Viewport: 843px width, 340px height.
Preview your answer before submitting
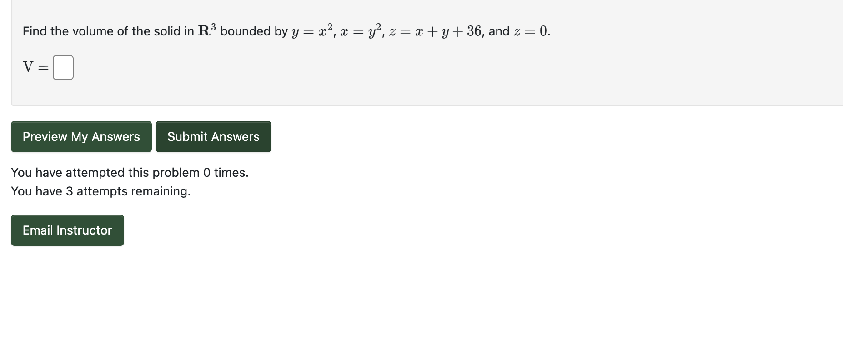pyautogui.click(x=81, y=136)
